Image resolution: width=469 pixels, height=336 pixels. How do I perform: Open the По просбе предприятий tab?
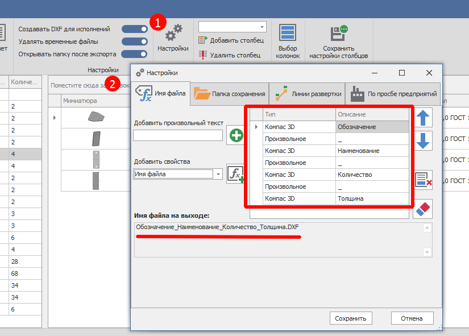tap(394, 94)
